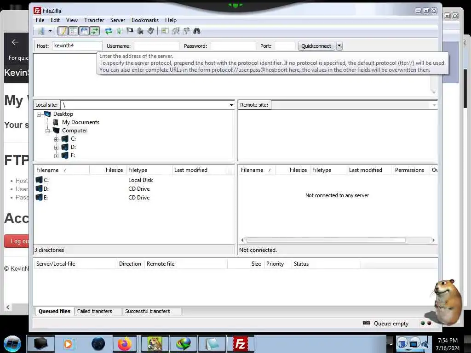Click the Username input field

tap(156, 46)
